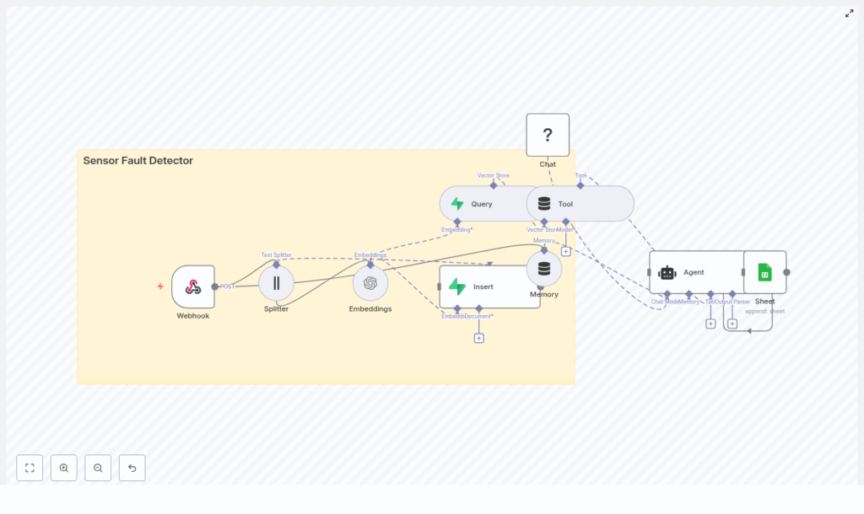Zoom out of the canvas
Image resolution: width=864 pixels, height=514 pixels.
(98, 468)
